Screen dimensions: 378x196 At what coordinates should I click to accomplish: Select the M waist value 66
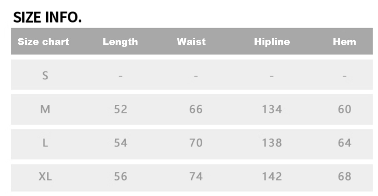pyautogui.click(x=196, y=109)
